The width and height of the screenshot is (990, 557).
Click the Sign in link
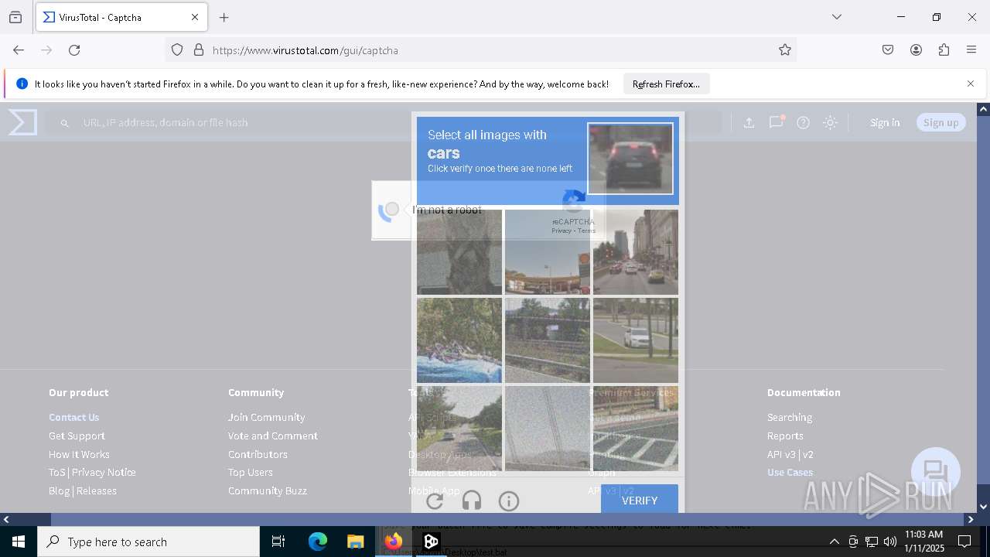point(885,122)
